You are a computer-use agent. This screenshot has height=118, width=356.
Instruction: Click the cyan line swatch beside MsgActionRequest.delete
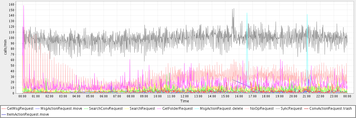(x=197, y=109)
